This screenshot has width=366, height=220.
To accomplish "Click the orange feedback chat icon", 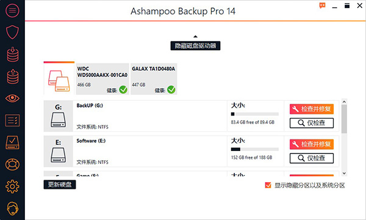I will click(322, 5).
